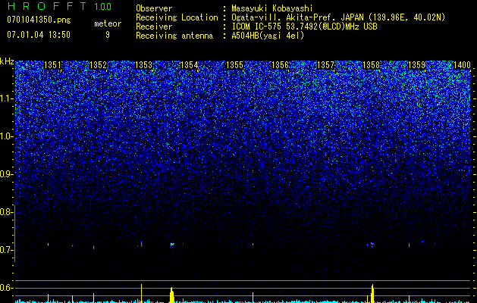Click the Receiver label
Viewport: 477px width, 303px height.
click(x=154, y=27)
